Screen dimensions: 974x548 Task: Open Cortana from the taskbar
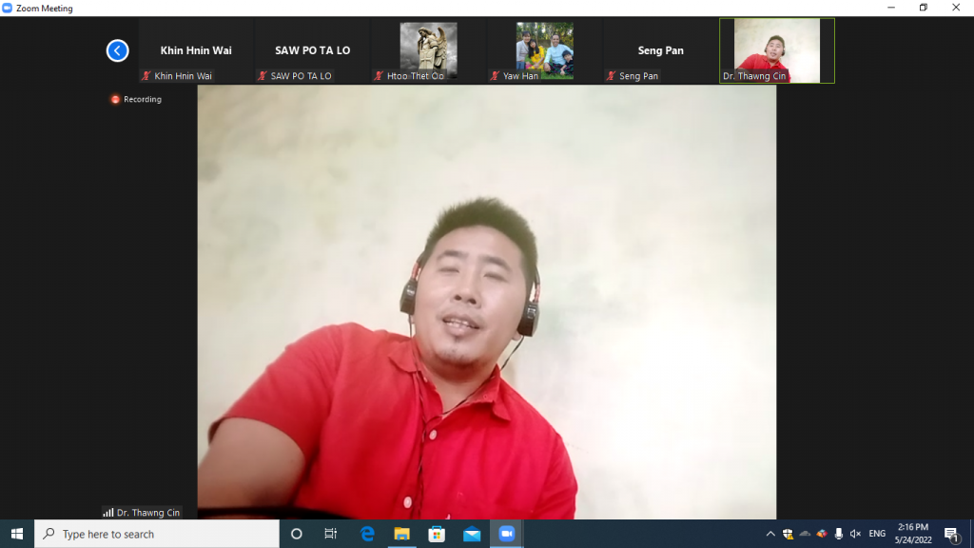(x=297, y=534)
